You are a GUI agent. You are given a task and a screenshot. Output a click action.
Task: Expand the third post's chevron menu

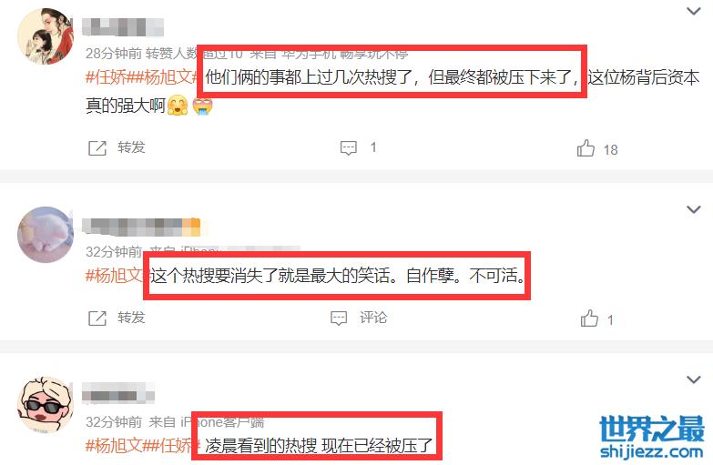694,379
